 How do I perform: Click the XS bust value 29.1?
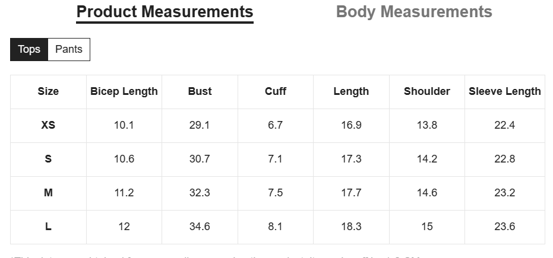pos(200,125)
